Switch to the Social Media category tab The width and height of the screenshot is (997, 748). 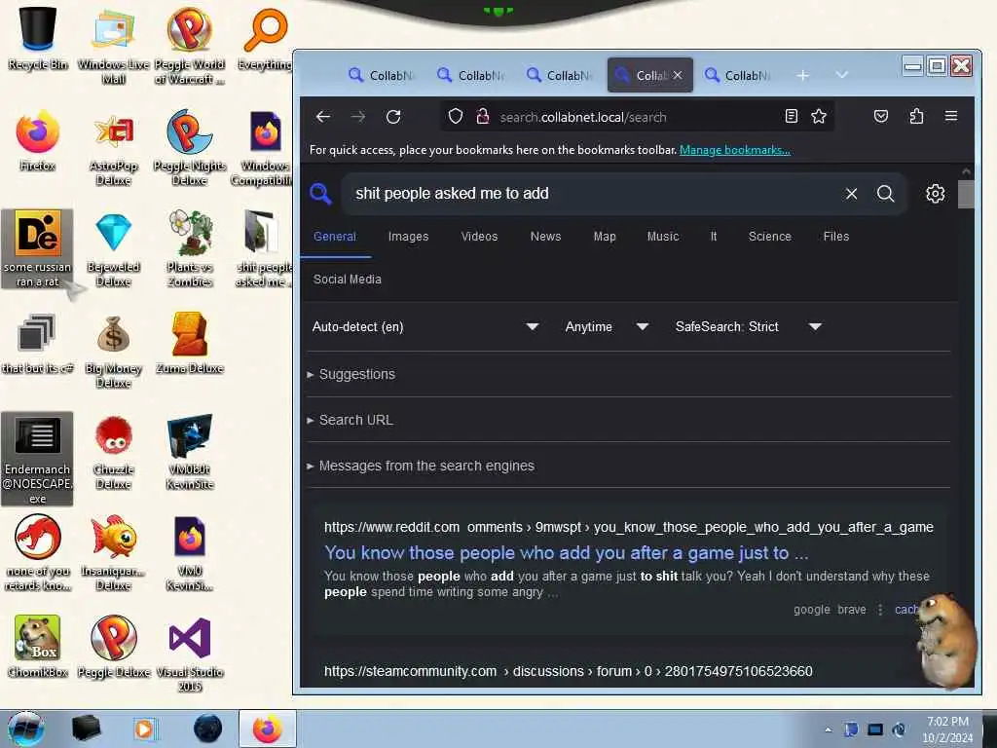point(348,280)
